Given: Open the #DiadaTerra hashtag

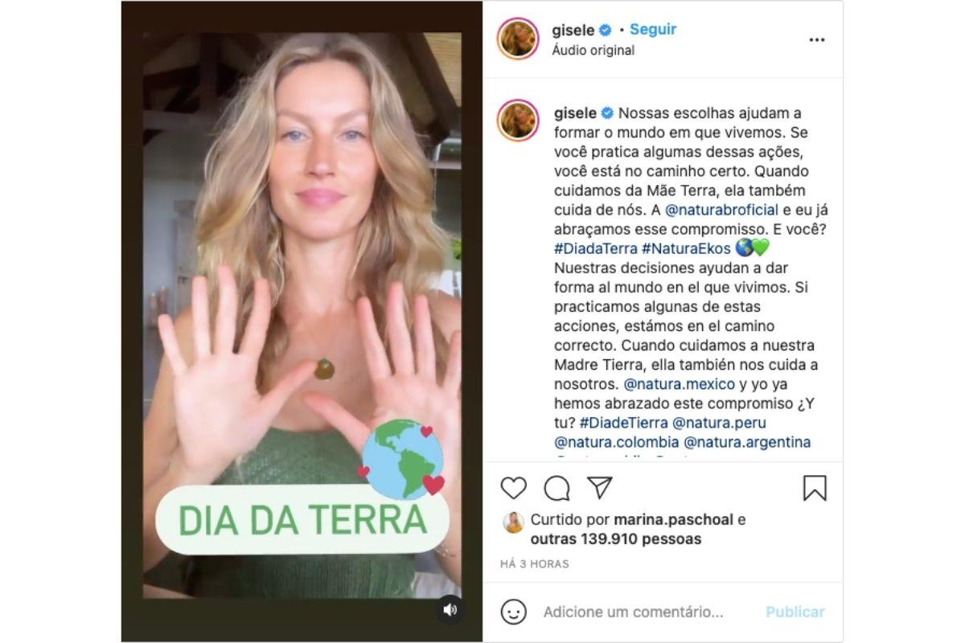Looking at the screenshot, I should pos(596,248).
